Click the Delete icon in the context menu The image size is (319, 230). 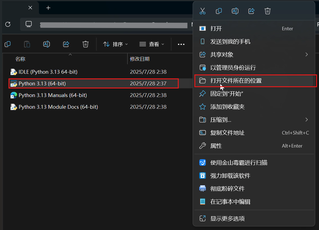point(267,11)
